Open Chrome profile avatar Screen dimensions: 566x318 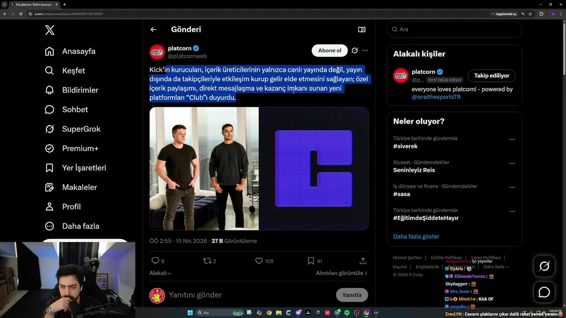tap(553, 14)
